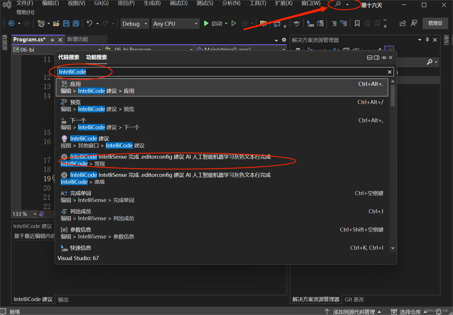The image size is (453, 315).
Task: Open the Help menu 帮助(H)
Action: click(x=25, y=12)
